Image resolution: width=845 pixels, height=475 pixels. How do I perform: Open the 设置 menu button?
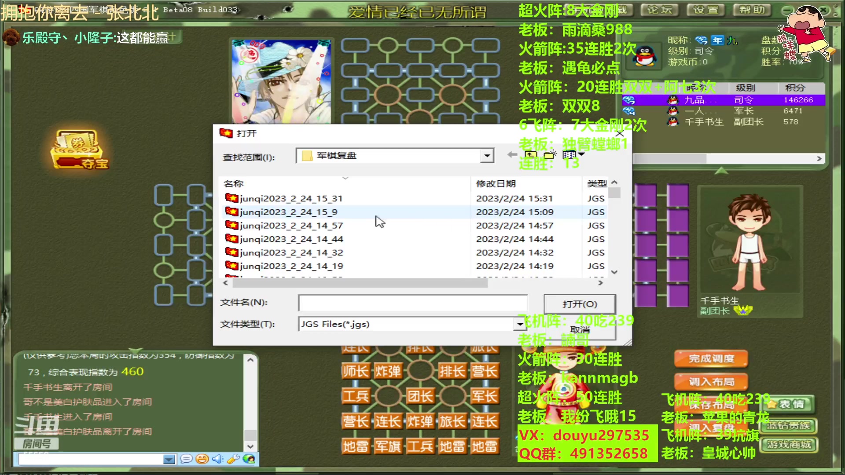705,10
